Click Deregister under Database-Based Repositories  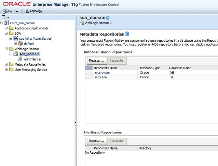pos(117,61)
